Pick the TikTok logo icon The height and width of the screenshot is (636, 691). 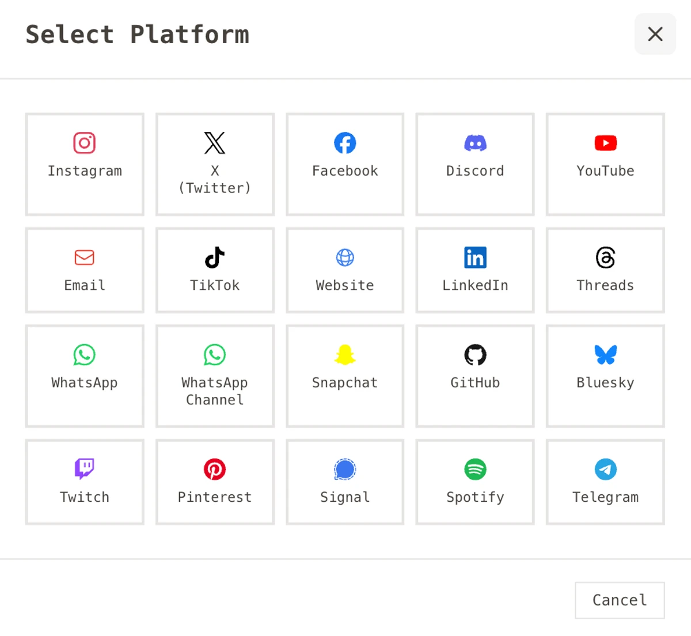(x=215, y=258)
